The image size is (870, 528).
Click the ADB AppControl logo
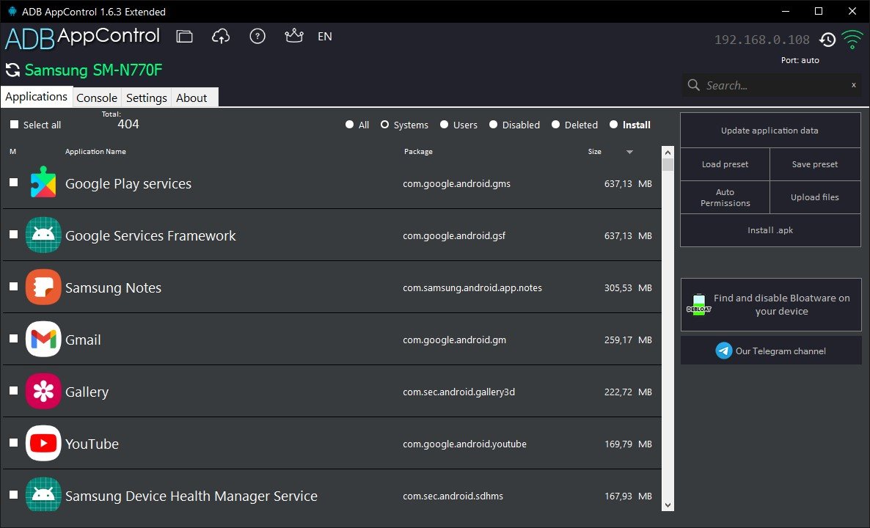[82, 37]
